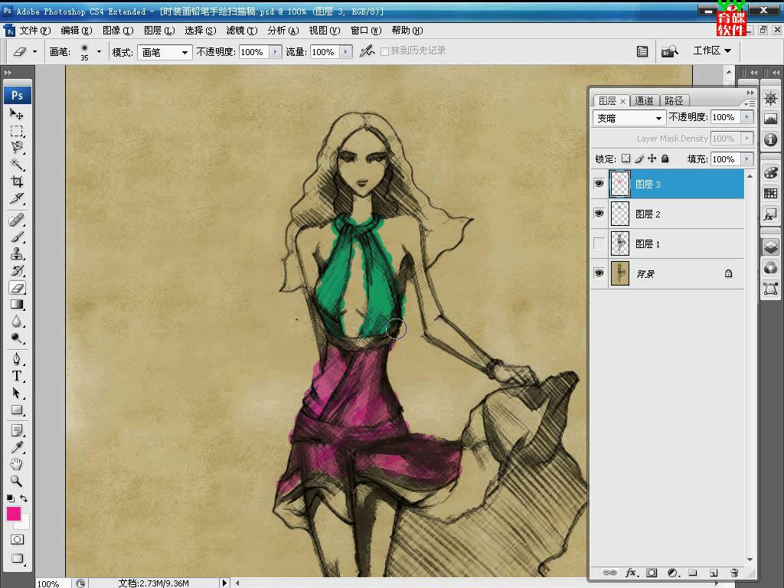This screenshot has height=588, width=784.
Task: Hide 背景 layer visibility
Action: [599, 273]
